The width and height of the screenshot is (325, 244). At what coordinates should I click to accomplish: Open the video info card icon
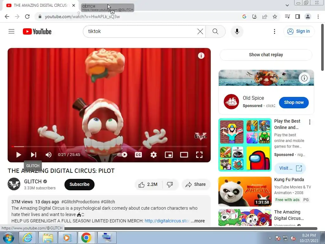(x=201, y=56)
